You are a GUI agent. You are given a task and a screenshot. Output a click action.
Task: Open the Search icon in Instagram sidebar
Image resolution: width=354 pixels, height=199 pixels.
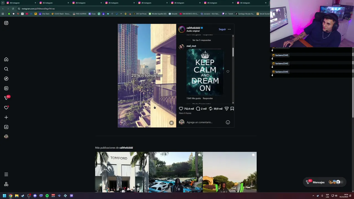tap(6, 69)
